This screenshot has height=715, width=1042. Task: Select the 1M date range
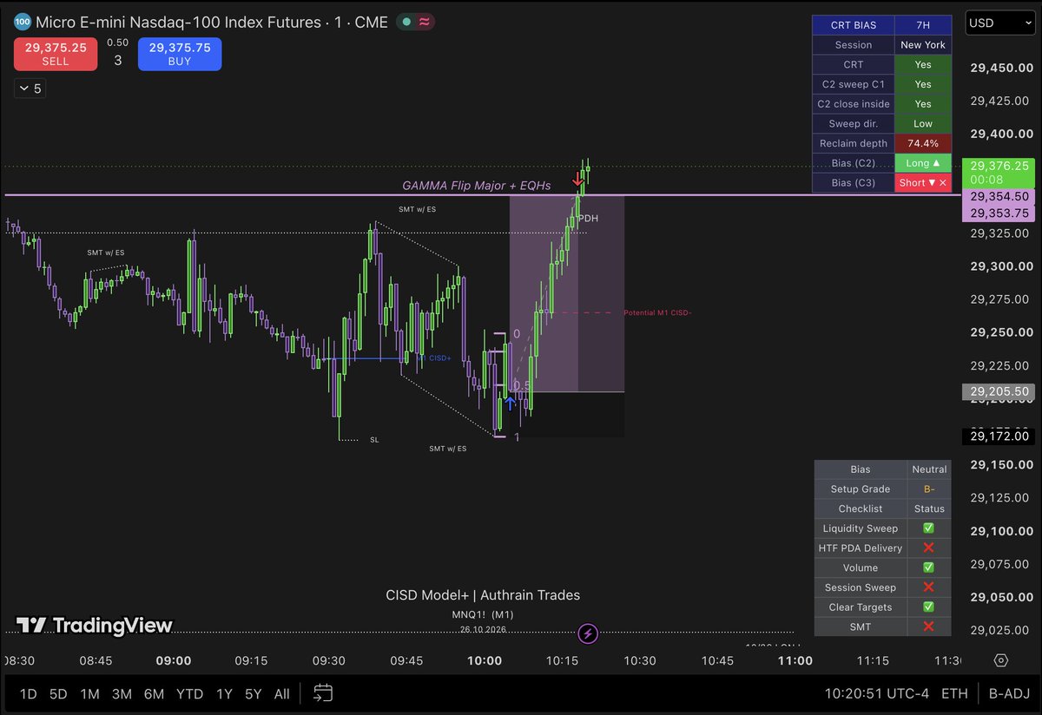pyautogui.click(x=89, y=694)
